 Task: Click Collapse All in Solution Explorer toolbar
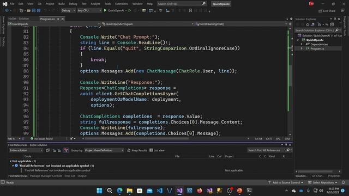click(332, 24)
